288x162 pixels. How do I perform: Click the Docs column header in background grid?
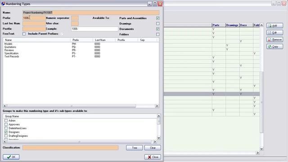(246, 25)
